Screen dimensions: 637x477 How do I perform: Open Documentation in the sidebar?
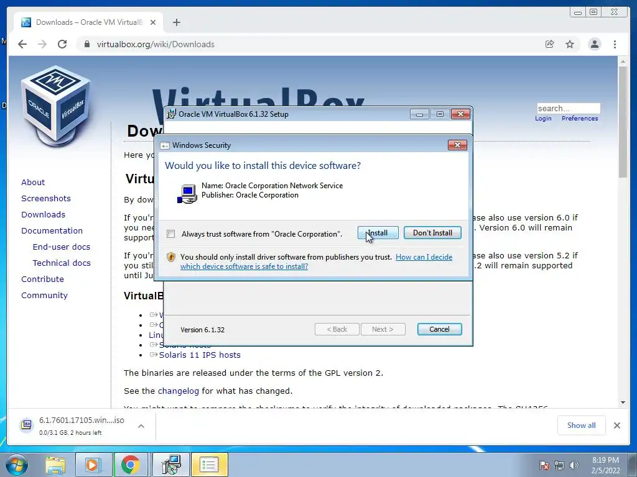coord(52,231)
